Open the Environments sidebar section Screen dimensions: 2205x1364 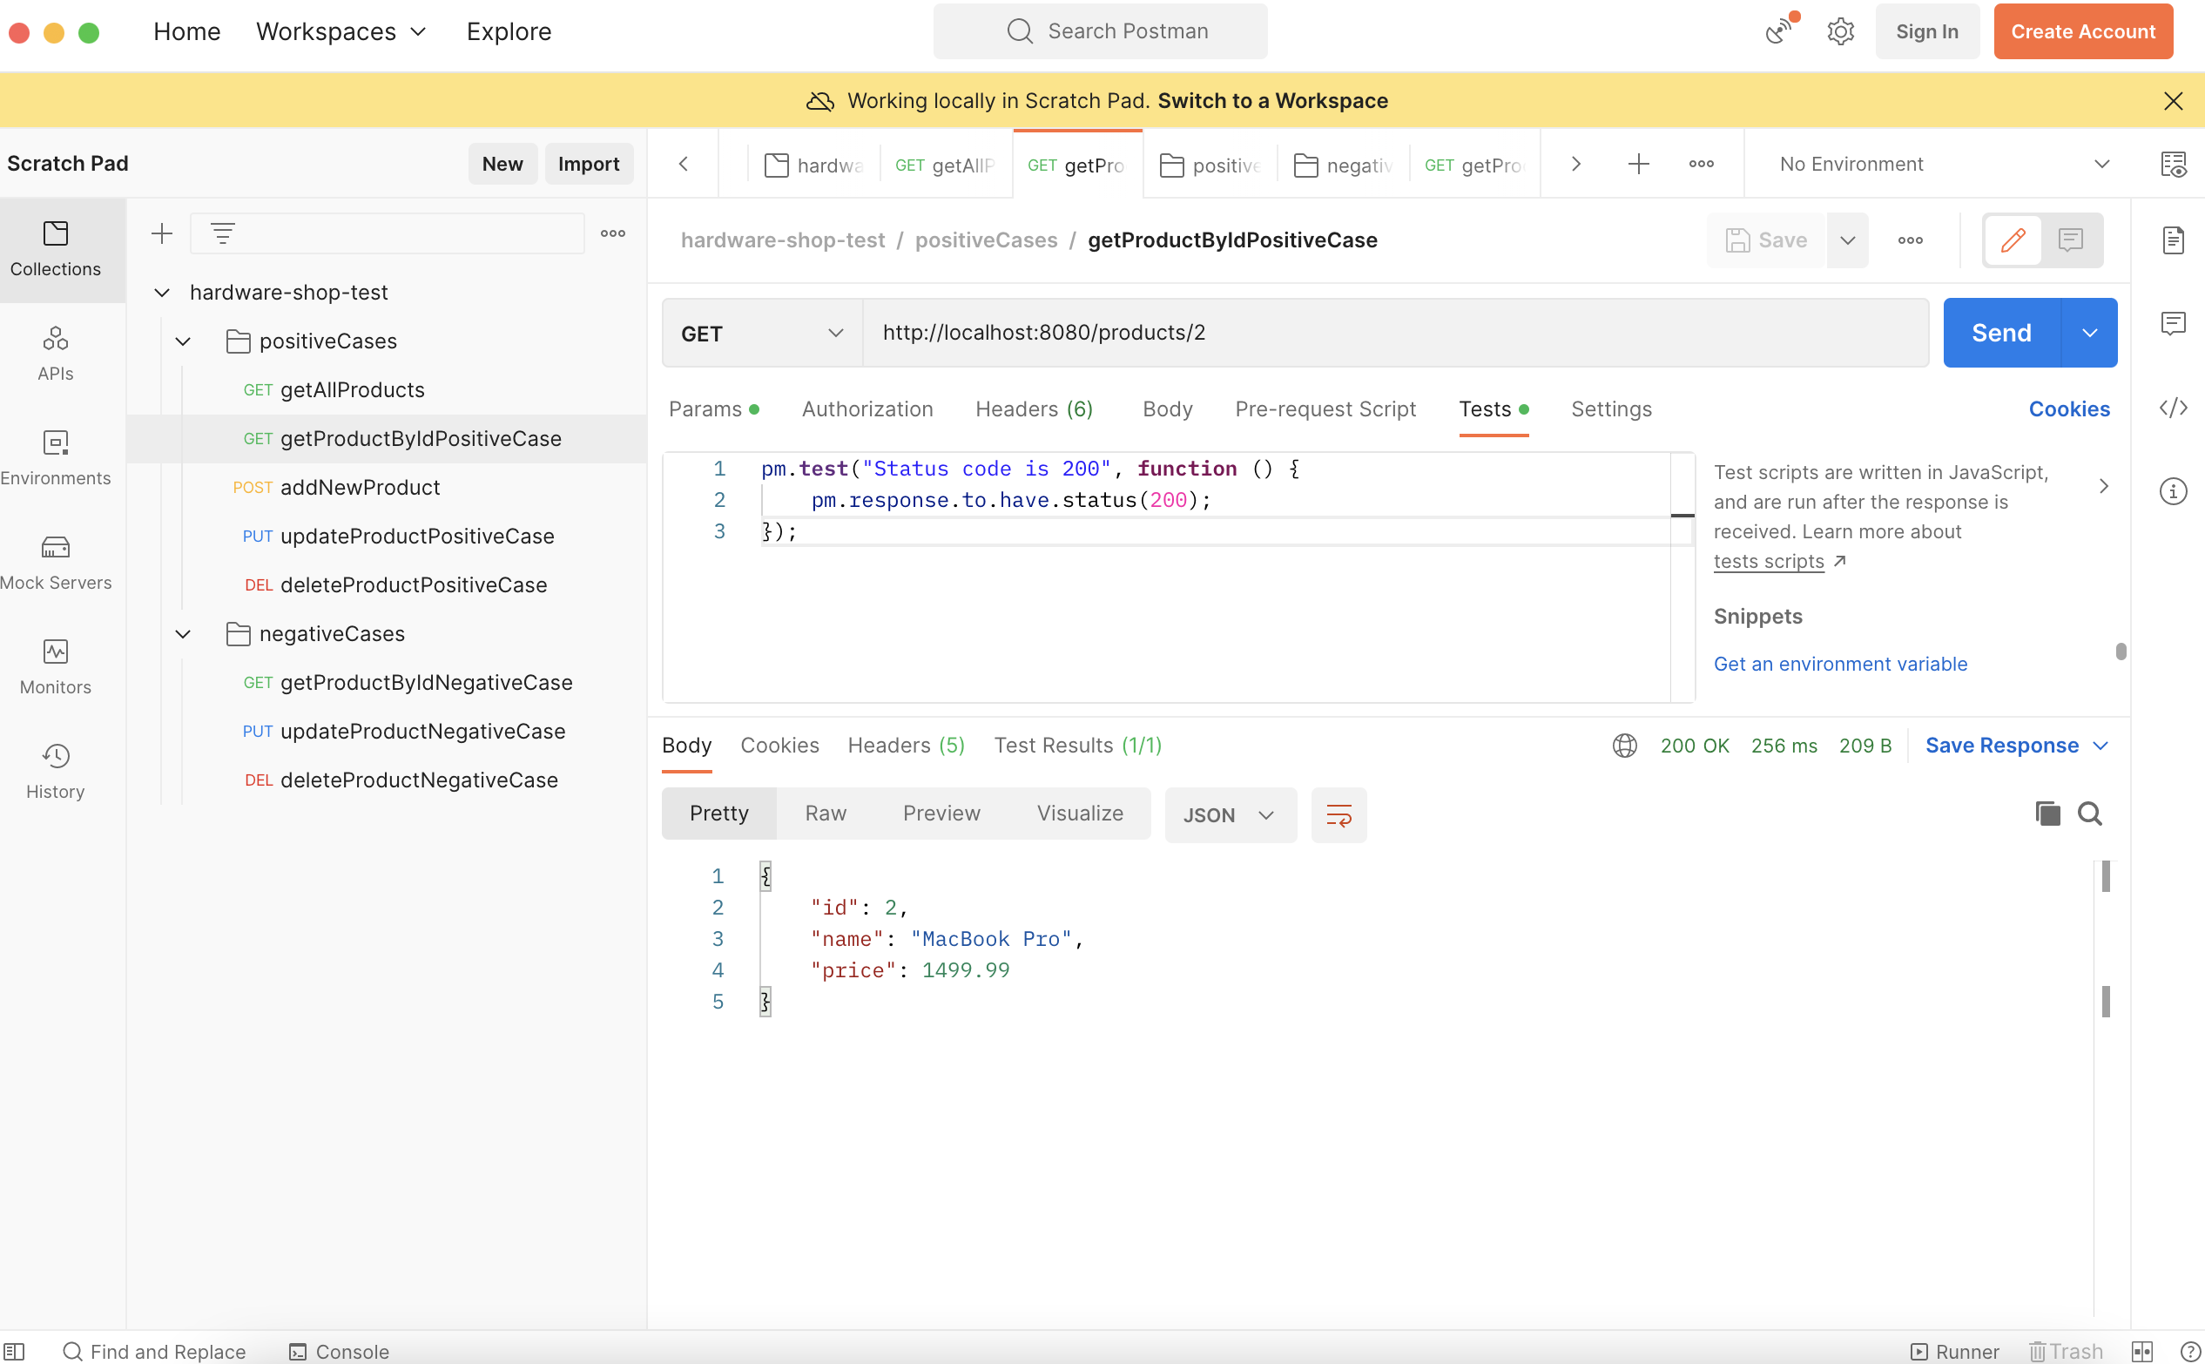pyautogui.click(x=55, y=458)
